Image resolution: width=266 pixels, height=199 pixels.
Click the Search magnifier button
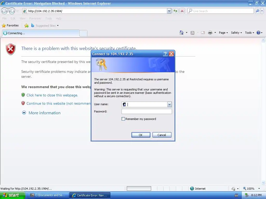coord(257,11)
